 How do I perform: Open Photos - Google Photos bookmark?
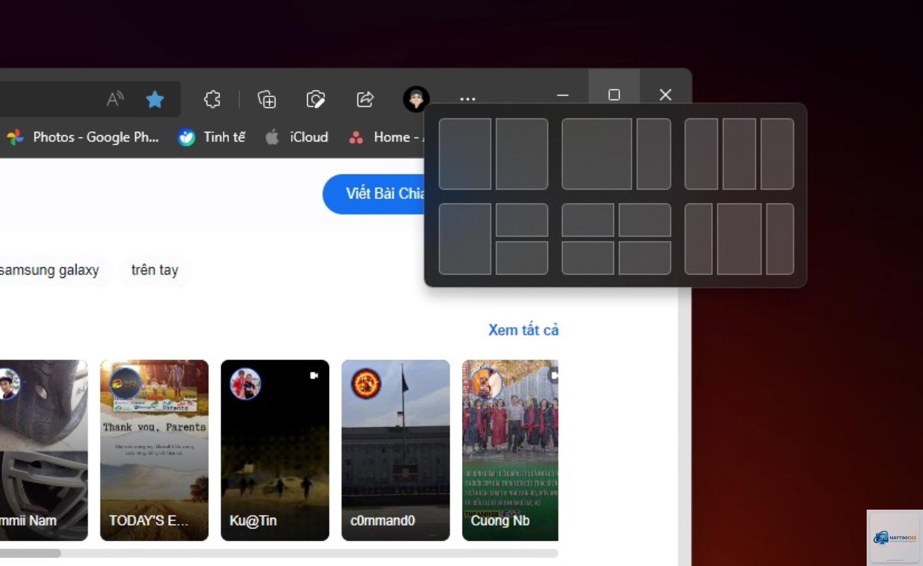point(82,137)
